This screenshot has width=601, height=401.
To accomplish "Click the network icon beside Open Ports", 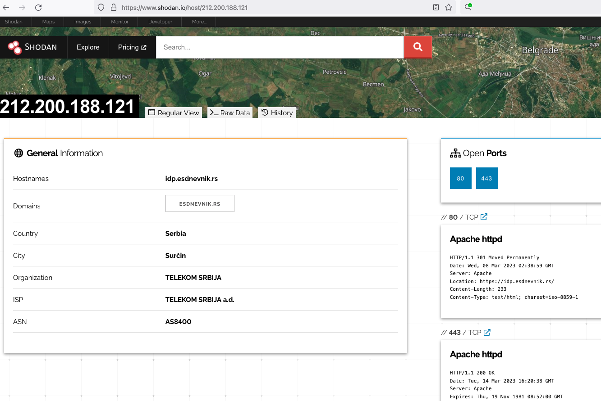I will [x=455, y=153].
